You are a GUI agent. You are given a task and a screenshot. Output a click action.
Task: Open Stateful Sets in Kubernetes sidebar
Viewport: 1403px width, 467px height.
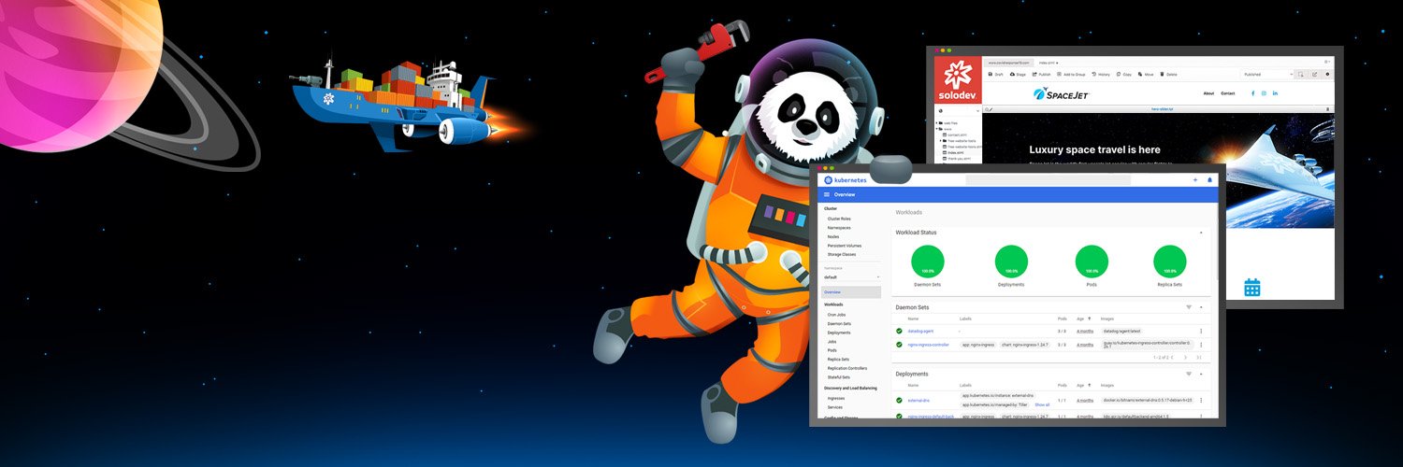839,376
